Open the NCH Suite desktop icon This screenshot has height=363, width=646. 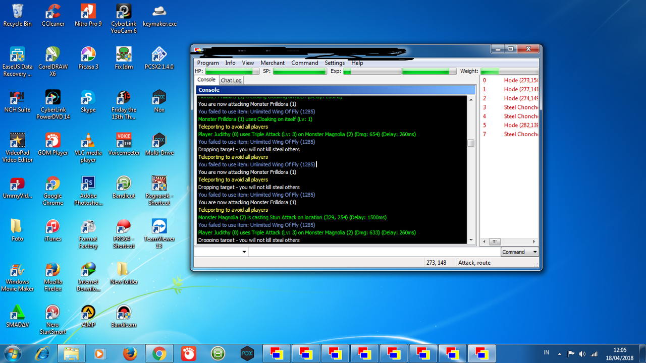(17, 101)
